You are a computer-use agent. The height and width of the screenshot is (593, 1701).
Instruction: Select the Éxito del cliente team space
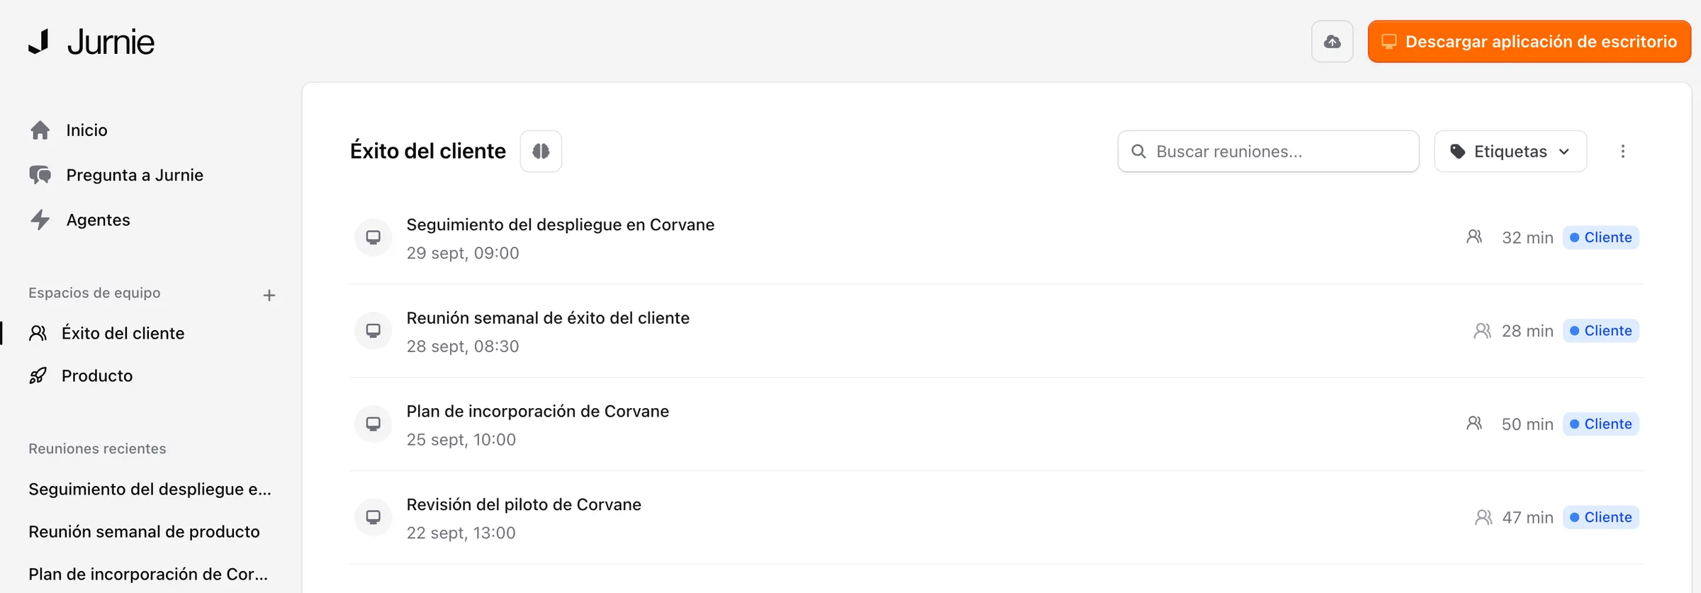[123, 333]
